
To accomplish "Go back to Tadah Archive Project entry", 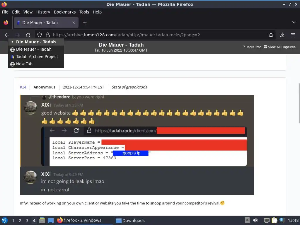I will click(36, 57).
